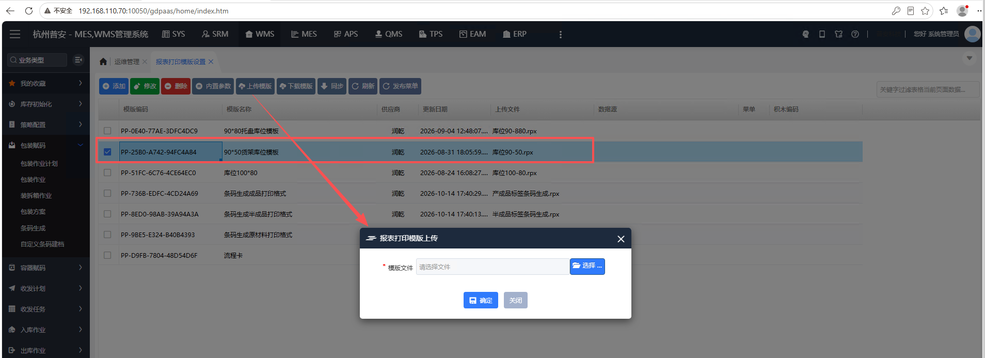Screen dimensions: 985x358
Task: Click the 确定 button in the upload dialog
Action: point(481,300)
